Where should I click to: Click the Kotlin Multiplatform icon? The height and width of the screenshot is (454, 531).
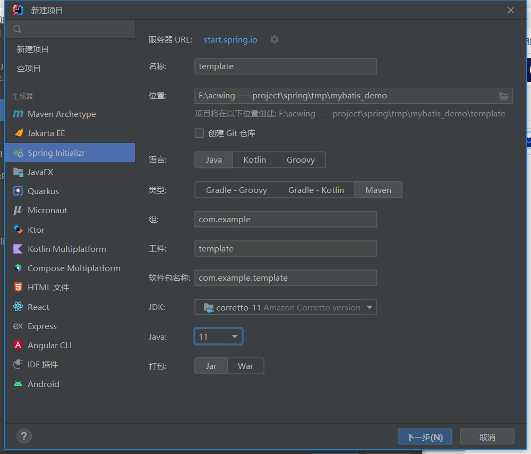pos(18,249)
